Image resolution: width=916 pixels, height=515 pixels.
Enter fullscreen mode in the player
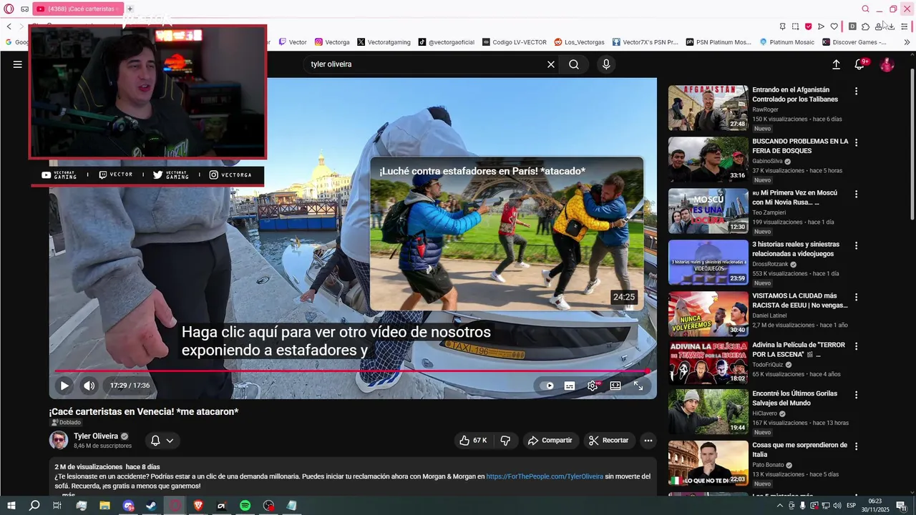pyautogui.click(x=638, y=386)
